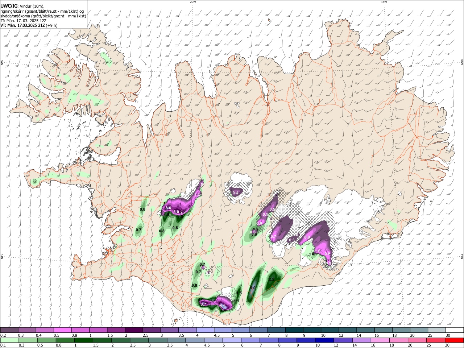The width and height of the screenshot is (464, 348).
Task: Click the grey-green rain swatch labeled 3
Action: tap(158, 340)
